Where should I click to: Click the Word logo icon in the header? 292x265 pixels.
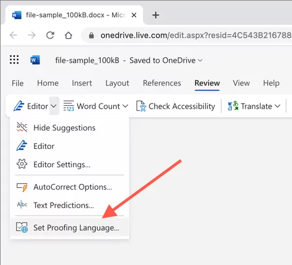[35, 60]
